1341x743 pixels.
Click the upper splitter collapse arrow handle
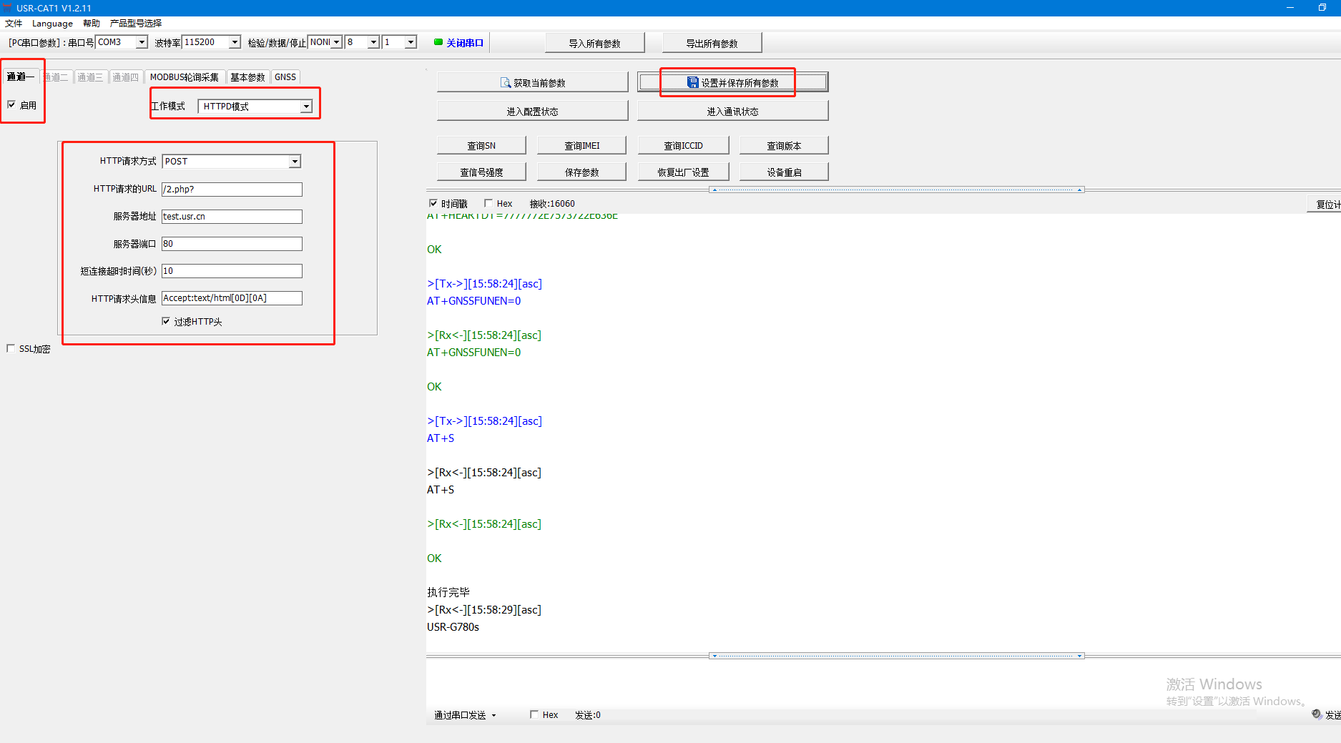click(x=714, y=190)
